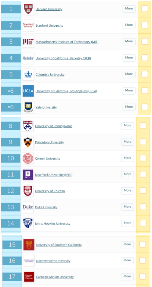This screenshot has height=287, width=152.
Task: Expand More for Johns Hopkins University
Action: (128, 223)
